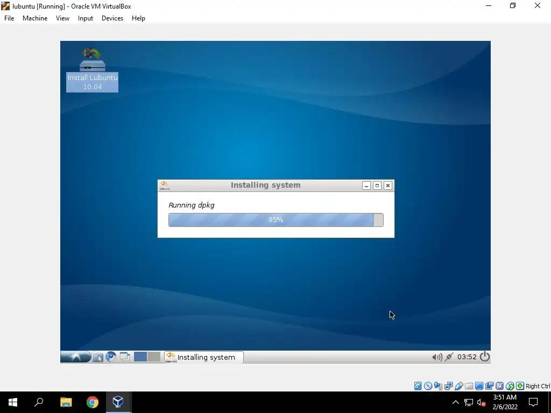Viewport: 551px width, 413px height.
Task: Open the Install Lubuntu 10.04 desktop icon
Action: (92, 69)
